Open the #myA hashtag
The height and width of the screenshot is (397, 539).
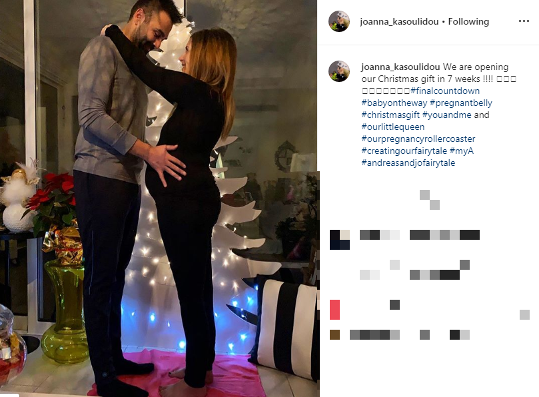click(x=462, y=151)
